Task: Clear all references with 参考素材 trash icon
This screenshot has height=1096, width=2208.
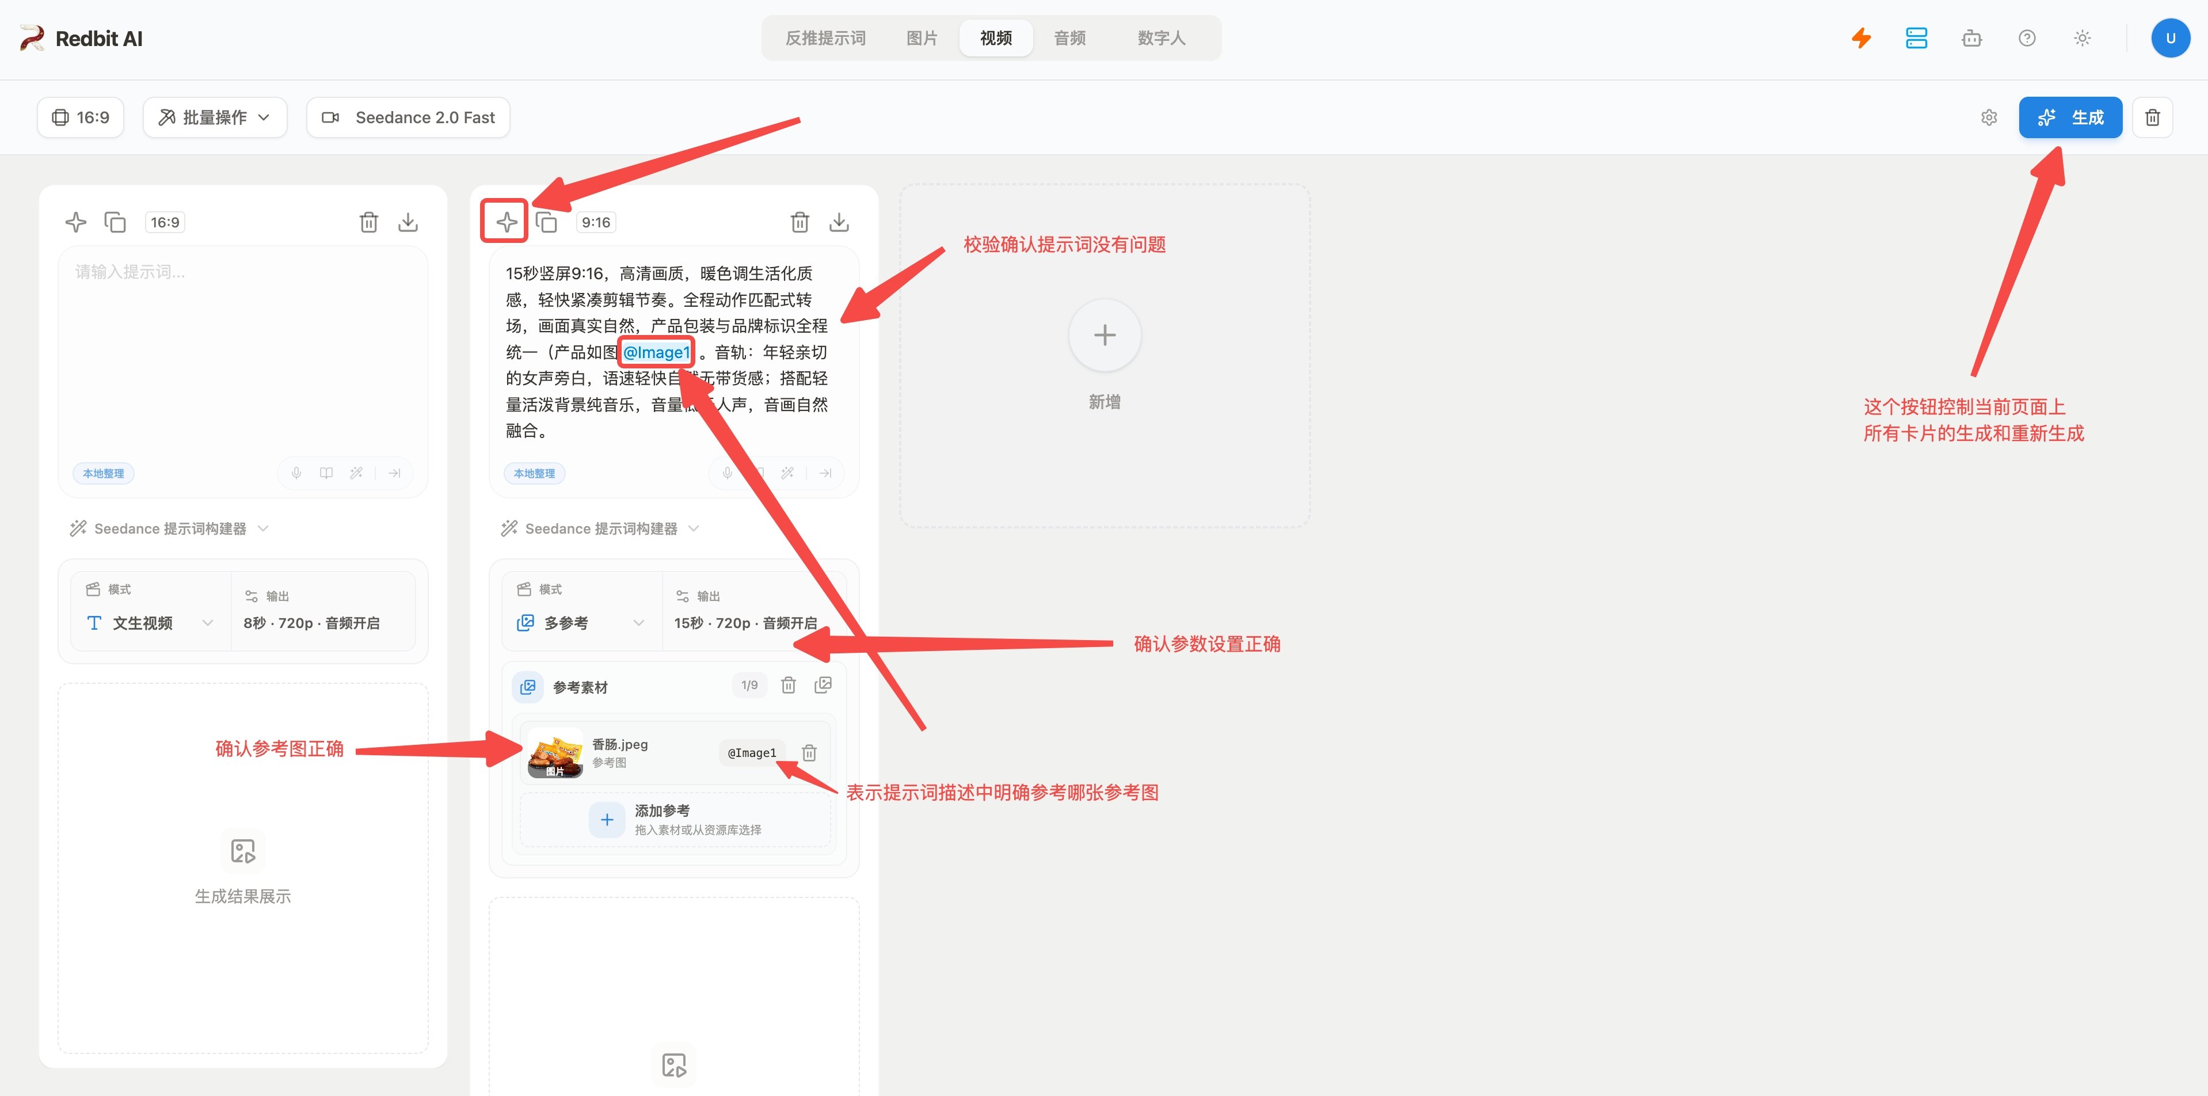Action: tap(789, 684)
